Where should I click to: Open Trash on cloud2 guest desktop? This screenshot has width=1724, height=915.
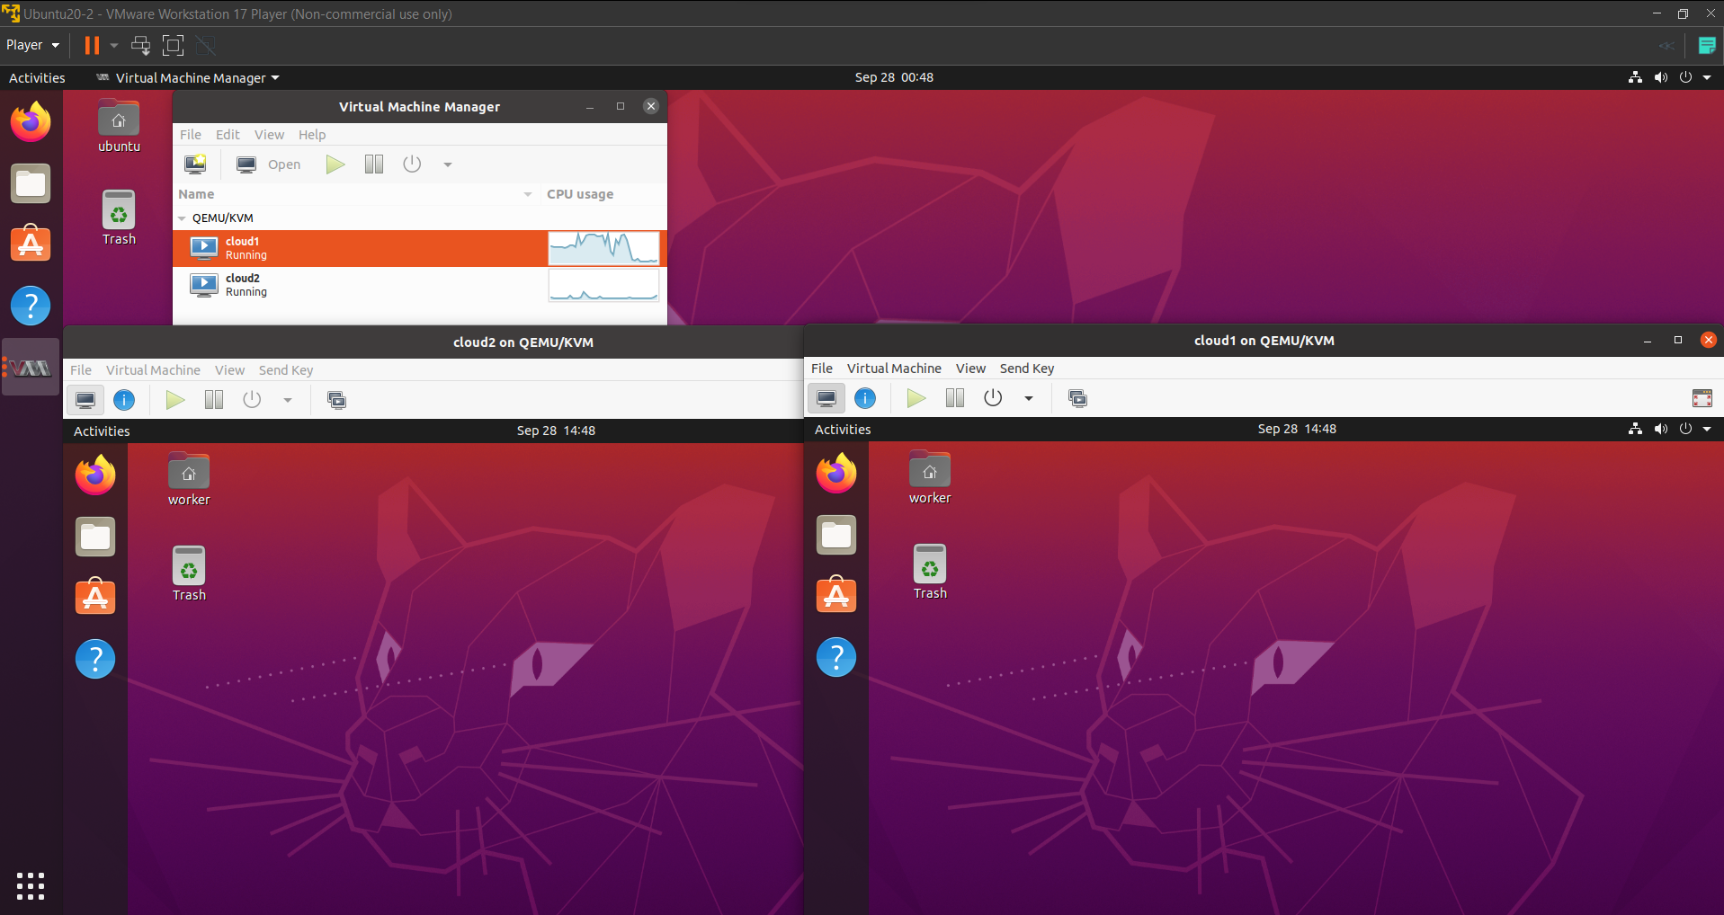[189, 573]
